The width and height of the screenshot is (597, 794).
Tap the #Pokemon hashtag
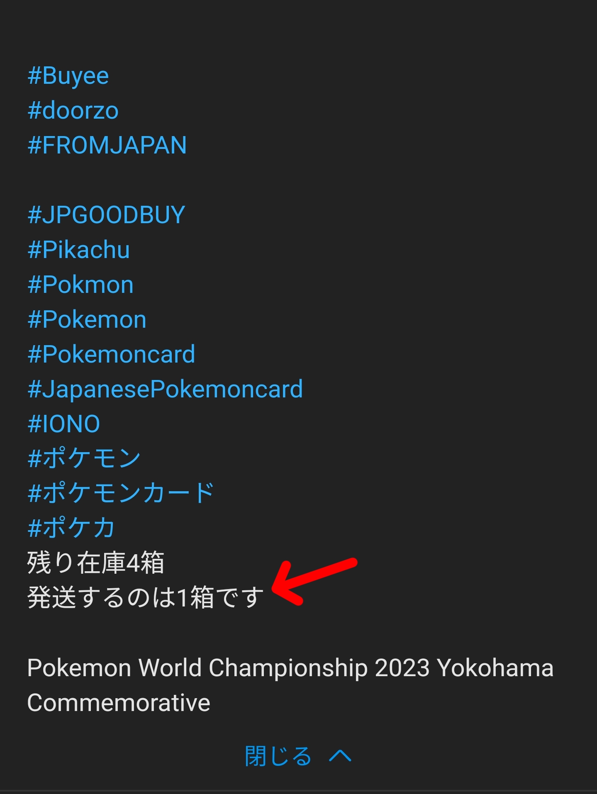coord(87,320)
